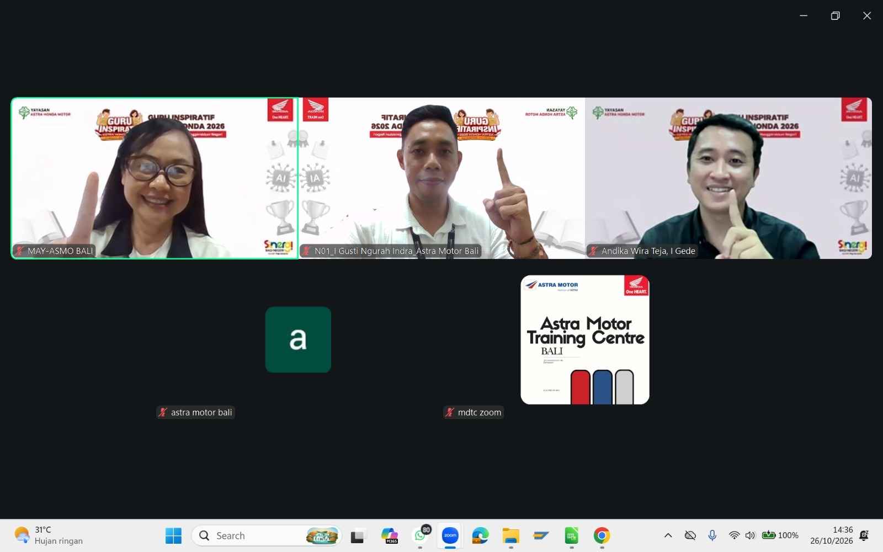The height and width of the screenshot is (552, 883).
Task: Launch Google Chrome from taskbar
Action: pos(602,535)
